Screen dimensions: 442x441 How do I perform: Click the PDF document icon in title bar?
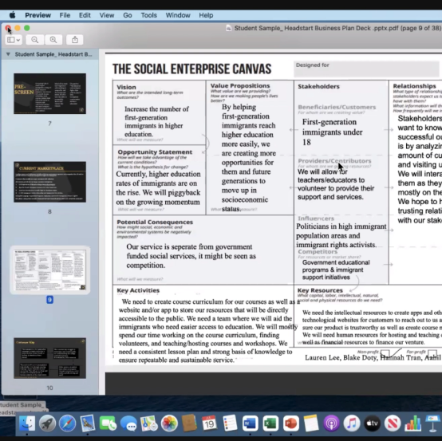(229, 28)
